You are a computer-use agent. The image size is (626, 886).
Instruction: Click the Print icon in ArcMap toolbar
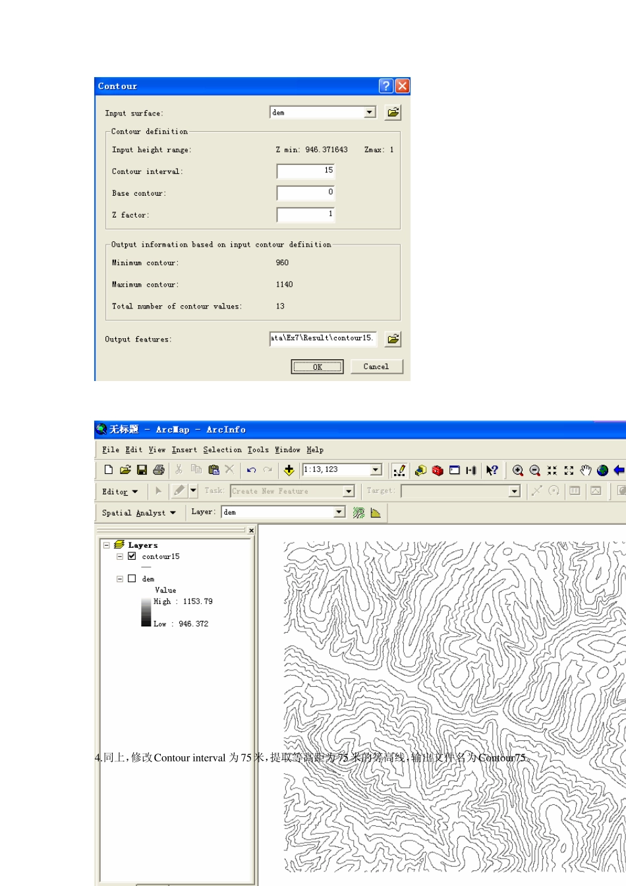159,470
